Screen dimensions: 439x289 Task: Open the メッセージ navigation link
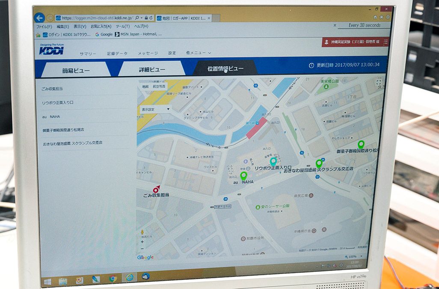tap(148, 53)
